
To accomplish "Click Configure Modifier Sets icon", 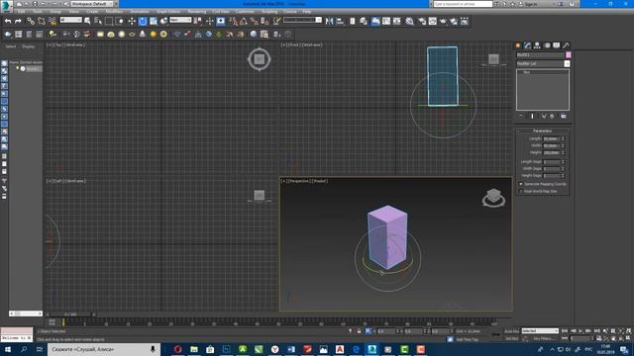I will (x=564, y=117).
